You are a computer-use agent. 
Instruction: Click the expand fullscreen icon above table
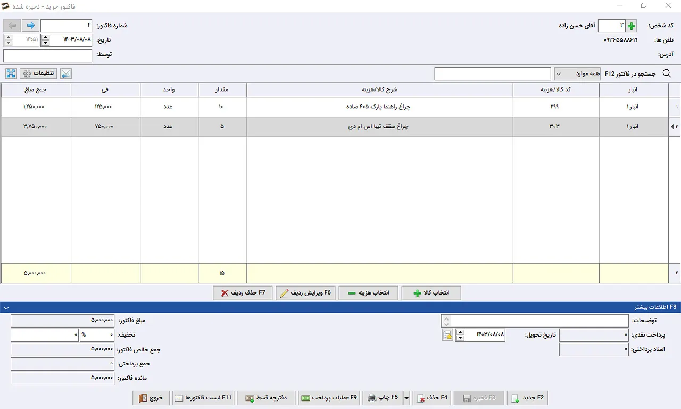tap(11, 73)
